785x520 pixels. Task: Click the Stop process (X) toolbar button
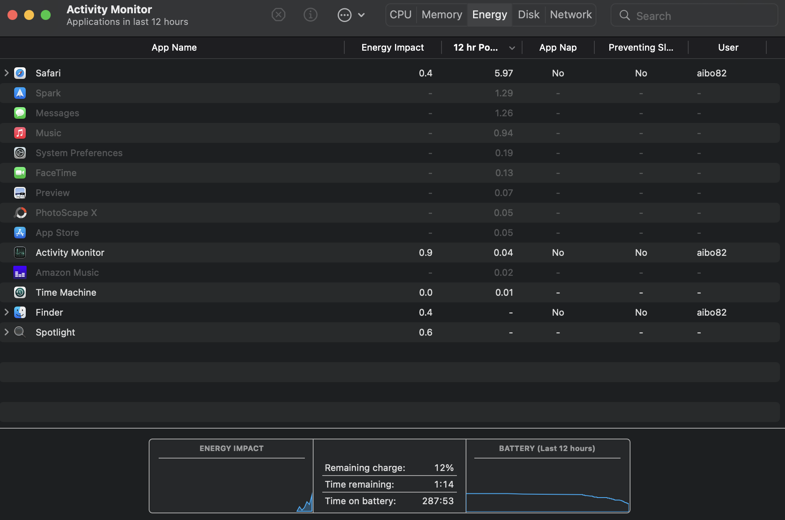278,15
